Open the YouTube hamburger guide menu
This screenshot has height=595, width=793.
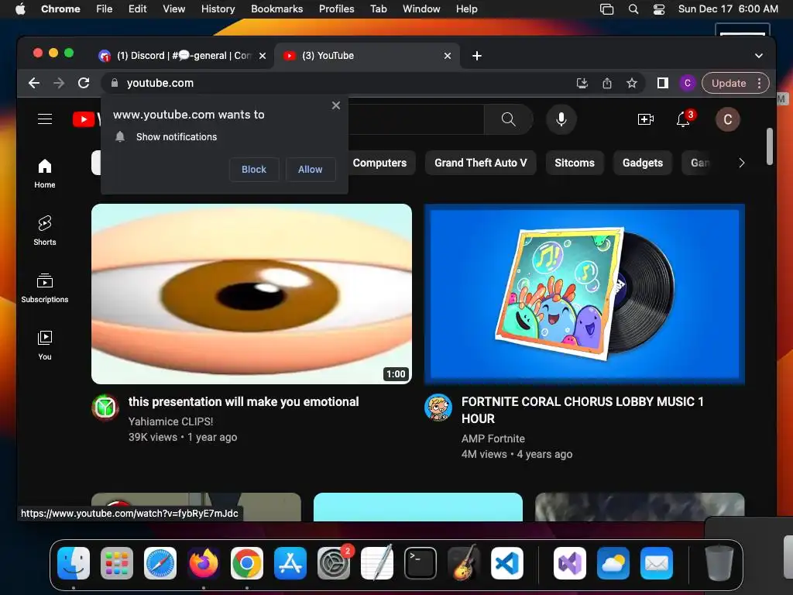45,119
